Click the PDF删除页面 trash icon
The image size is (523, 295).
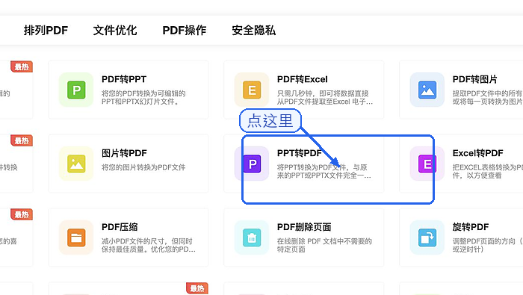click(252, 237)
